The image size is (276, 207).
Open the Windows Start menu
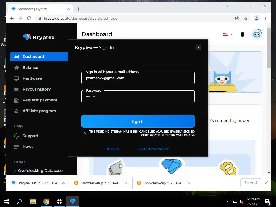pos(6,202)
